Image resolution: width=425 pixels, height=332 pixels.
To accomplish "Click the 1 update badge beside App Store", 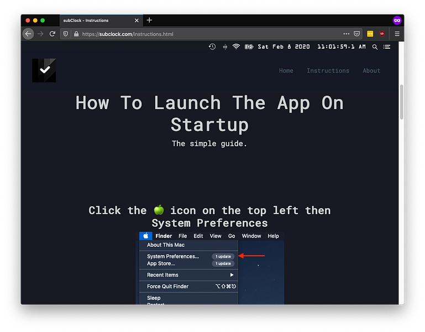I will [223, 263].
